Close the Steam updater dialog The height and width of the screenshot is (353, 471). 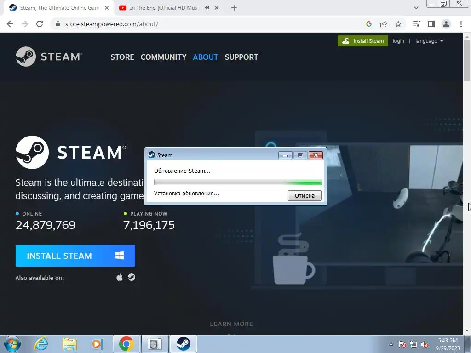pos(316,155)
